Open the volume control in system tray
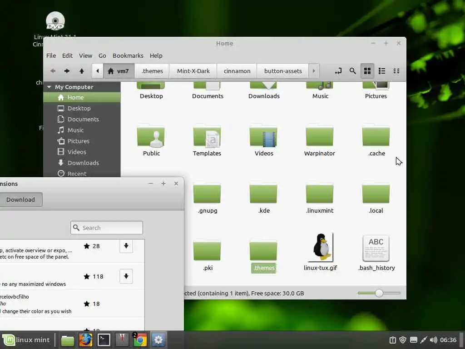The image size is (465, 349). point(433,340)
